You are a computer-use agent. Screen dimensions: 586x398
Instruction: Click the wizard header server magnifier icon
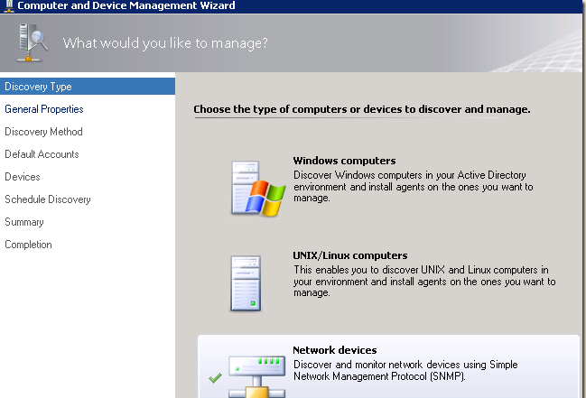click(x=32, y=42)
